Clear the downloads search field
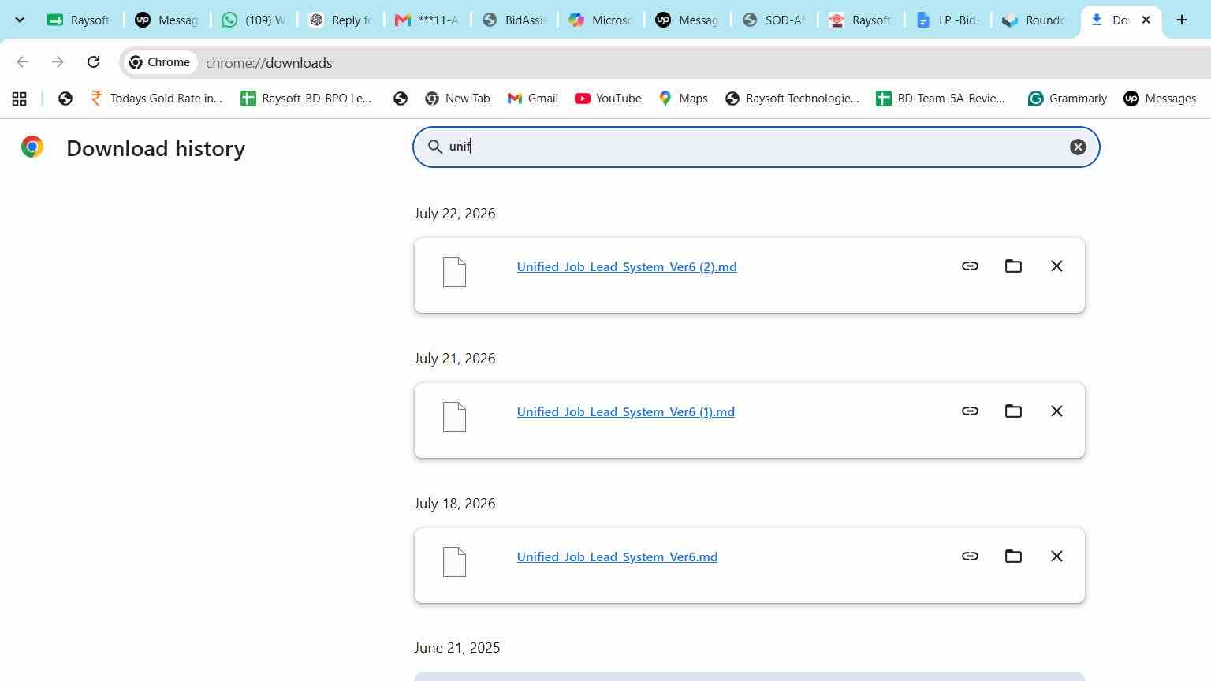The image size is (1211, 681). 1078,147
